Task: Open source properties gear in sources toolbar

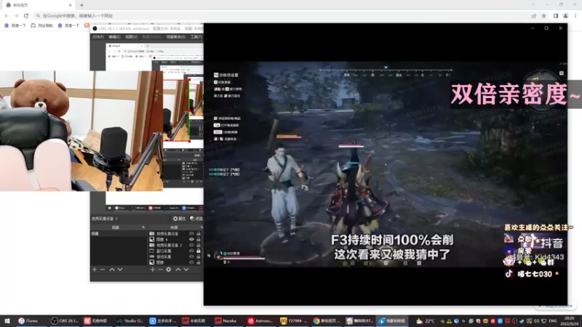Action: pos(169,270)
